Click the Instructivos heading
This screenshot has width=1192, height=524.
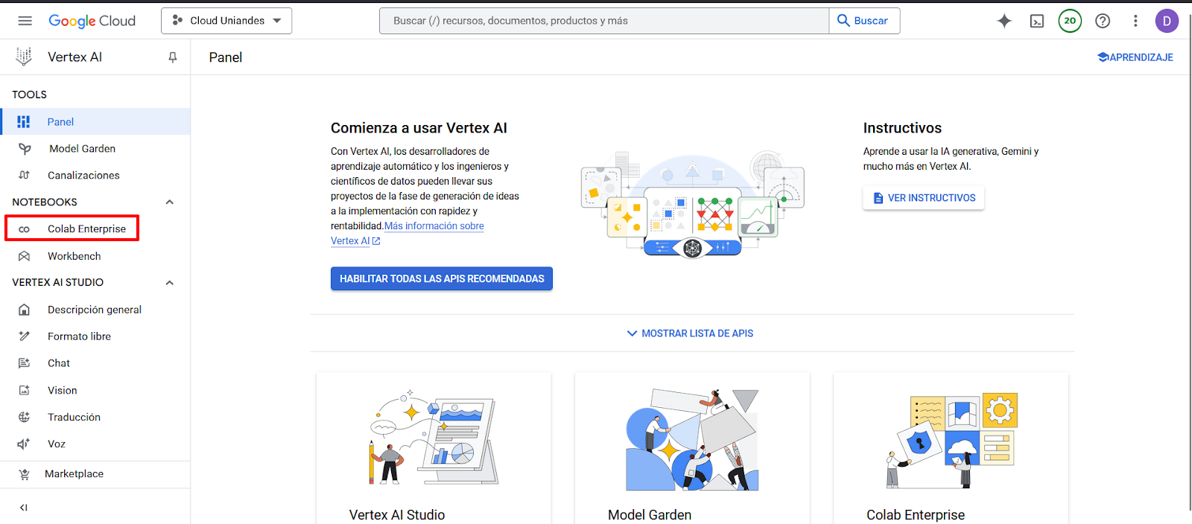tap(902, 128)
